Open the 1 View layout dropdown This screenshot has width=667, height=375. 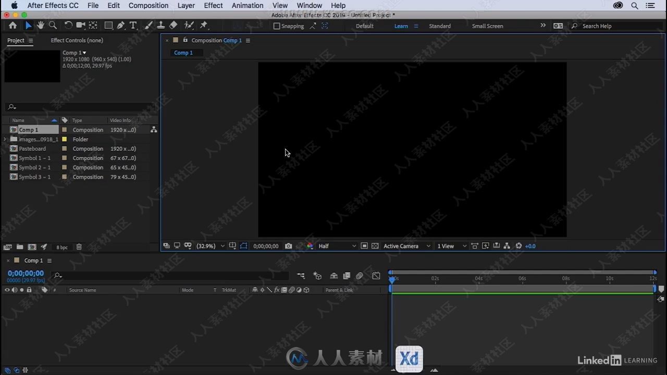[452, 246]
